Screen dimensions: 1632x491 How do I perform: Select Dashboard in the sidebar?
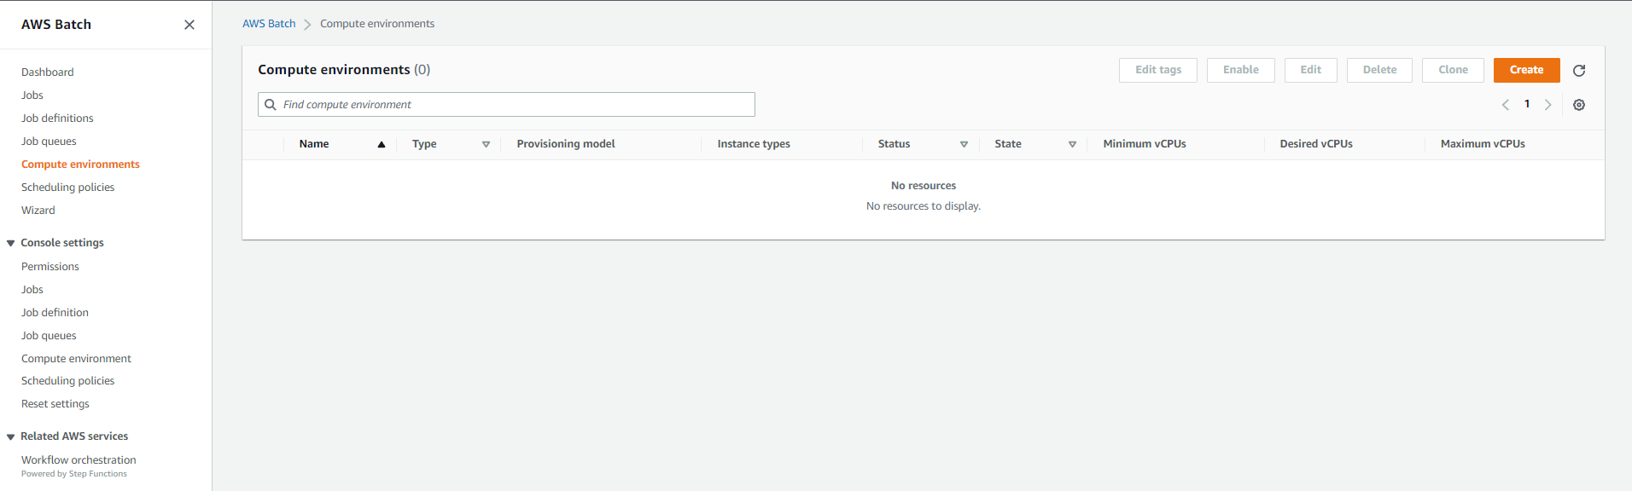(x=47, y=72)
